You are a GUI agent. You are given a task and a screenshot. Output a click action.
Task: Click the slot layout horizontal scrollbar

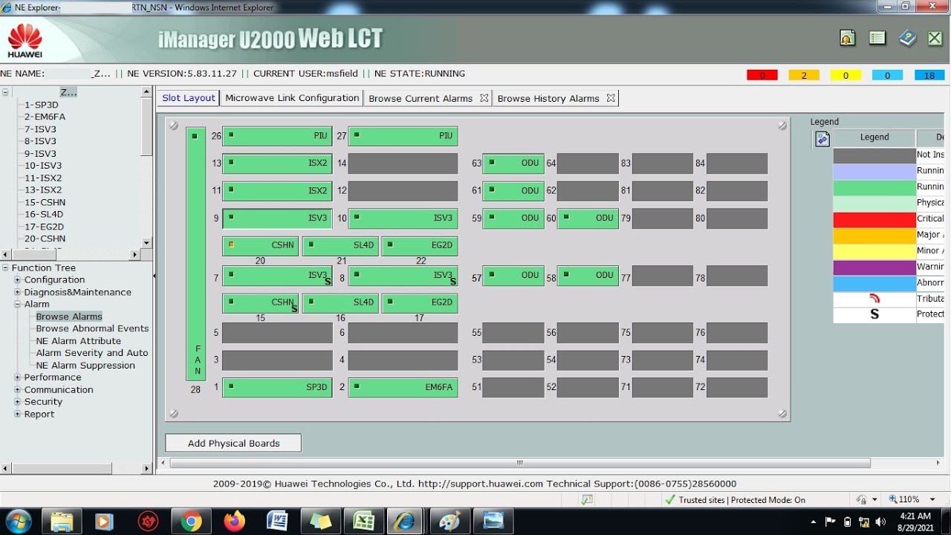520,462
